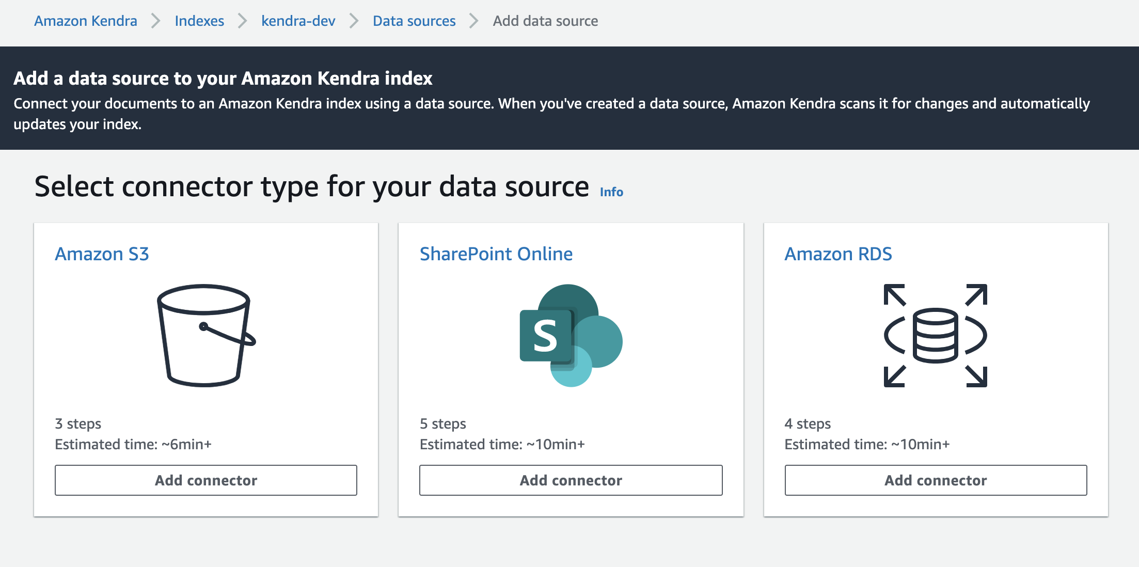Image resolution: width=1139 pixels, height=567 pixels.
Task: Click the '4 steps' text
Action: 808,424
